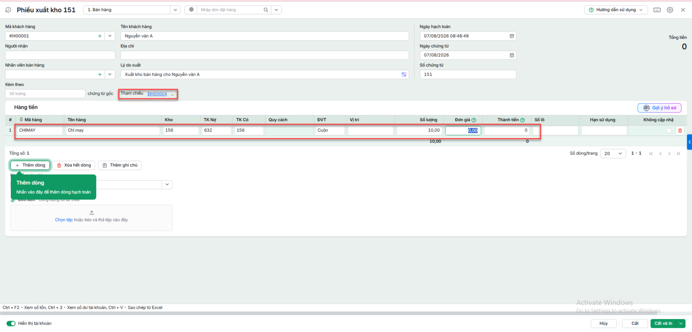Click the Kèm theo Số lượng input
The height and width of the screenshot is (332, 692).
click(45, 94)
